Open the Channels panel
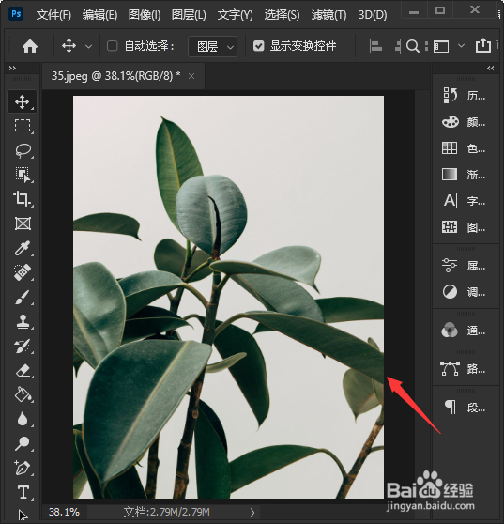Viewport: 504px width, 524px height. 464,331
